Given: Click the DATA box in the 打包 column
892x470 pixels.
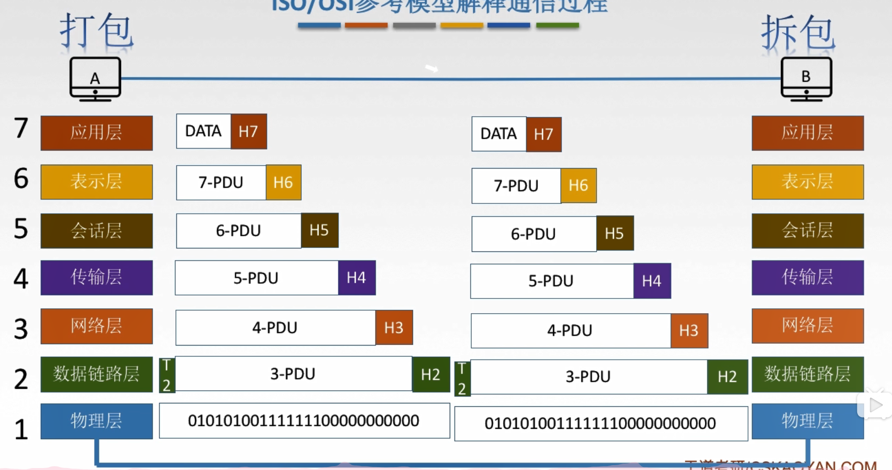Looking at the screenshot, I should coord(204,131).
